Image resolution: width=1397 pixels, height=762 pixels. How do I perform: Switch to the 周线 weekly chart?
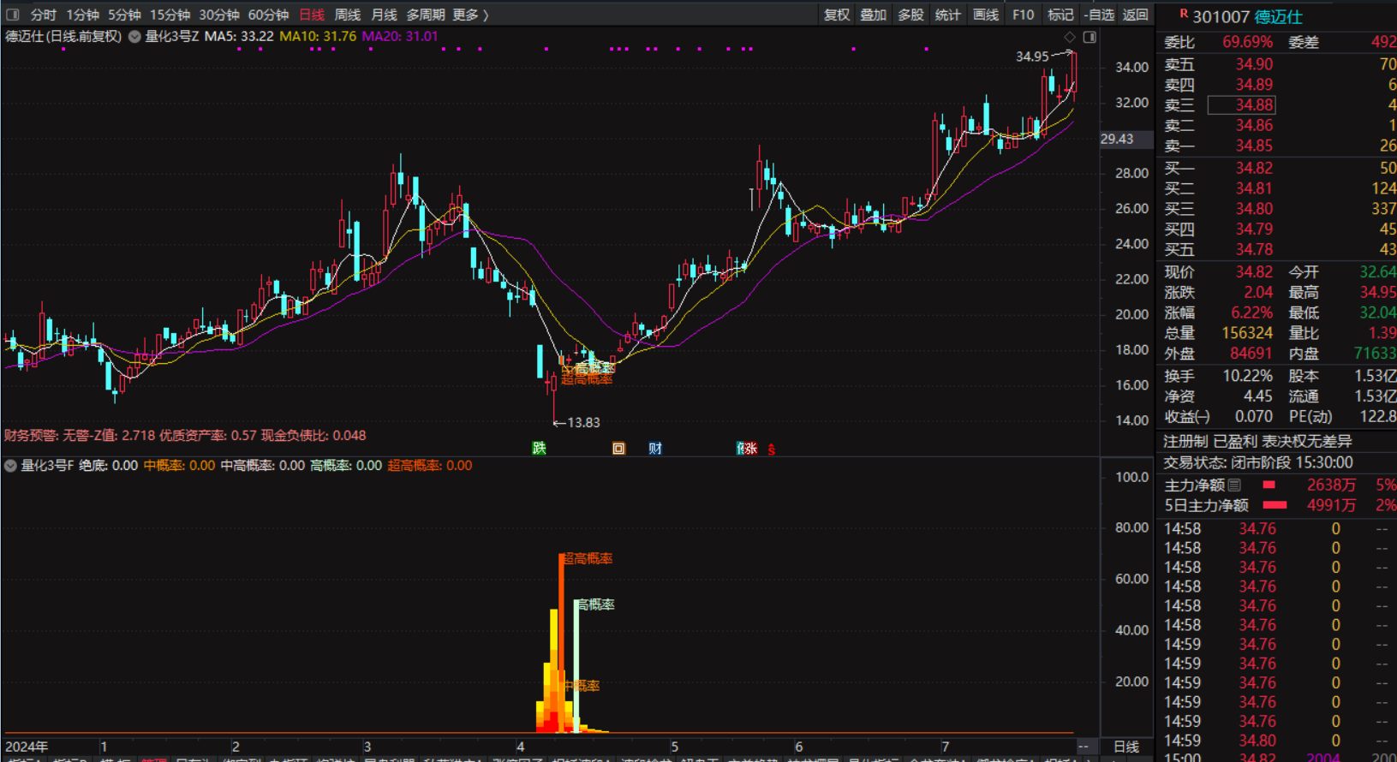[347, 15]
